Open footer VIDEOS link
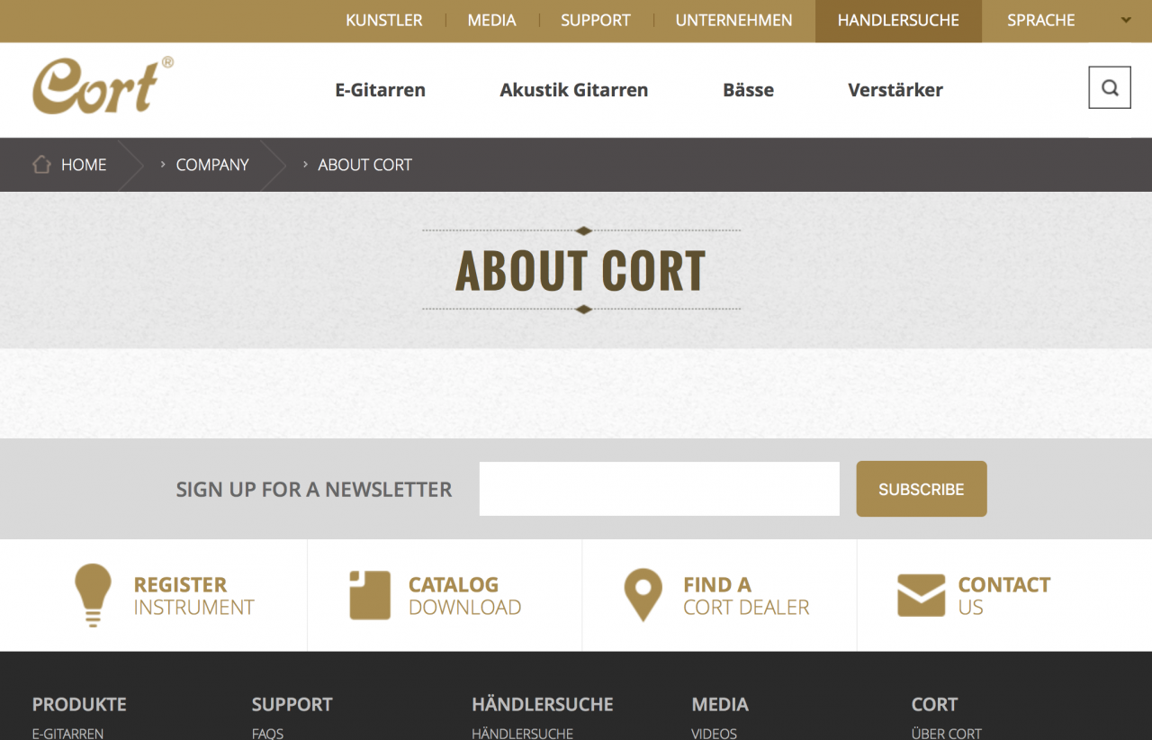 pyautogui.click(x=714, y=733)
